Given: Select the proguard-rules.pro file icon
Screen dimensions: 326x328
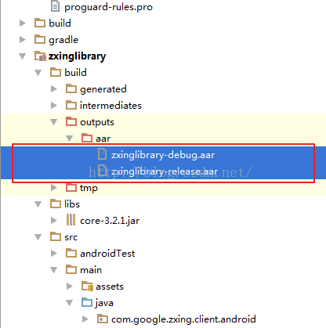Looking at the screenshot, I should pos(55,6).
